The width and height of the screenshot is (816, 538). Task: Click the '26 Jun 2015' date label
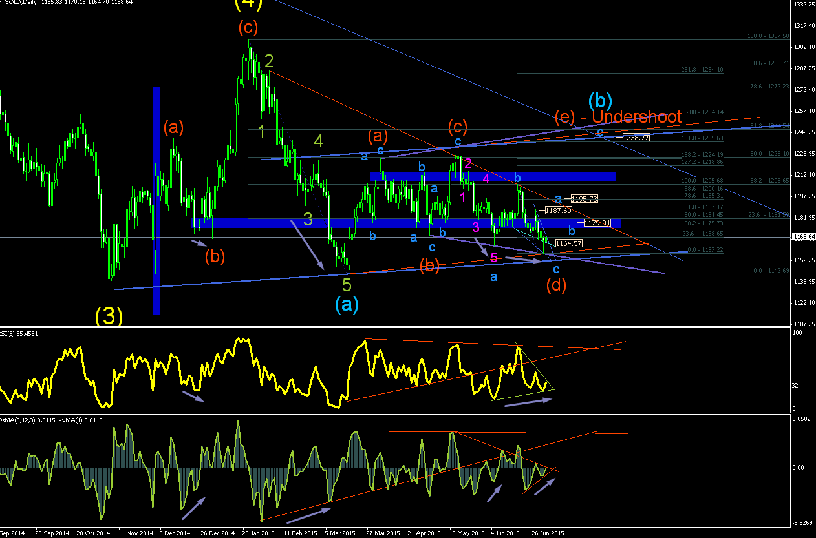[x=547, y=533]
